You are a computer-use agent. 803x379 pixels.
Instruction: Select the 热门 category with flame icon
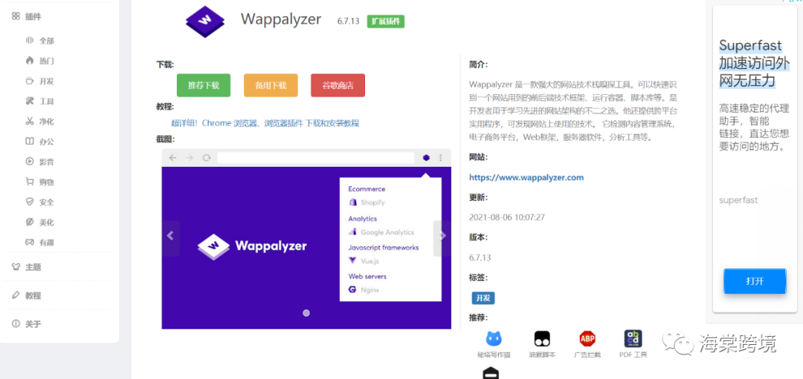40,61
